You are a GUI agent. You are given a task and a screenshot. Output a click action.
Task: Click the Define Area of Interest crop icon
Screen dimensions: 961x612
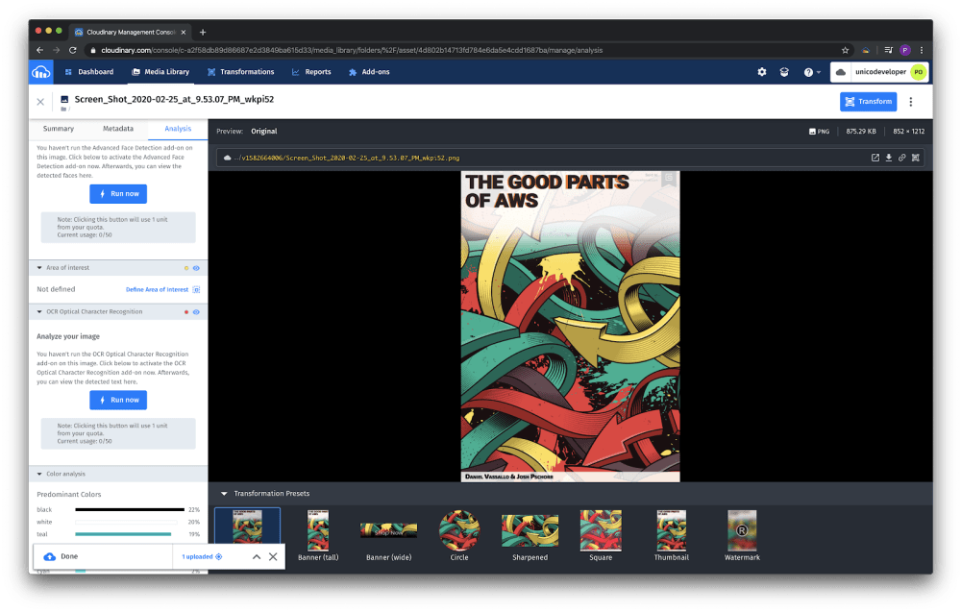point(196,289)
